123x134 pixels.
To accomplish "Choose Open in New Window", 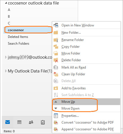I will tap(86, 25).
